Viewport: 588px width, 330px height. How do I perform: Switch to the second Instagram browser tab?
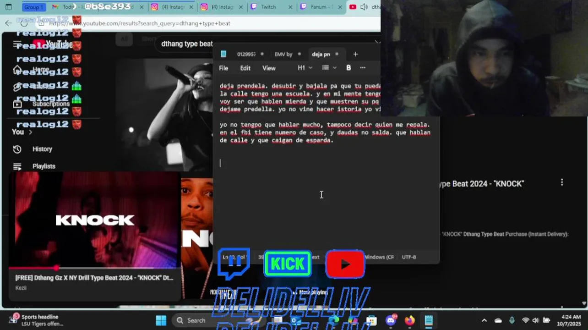click(x=220, y=7)
